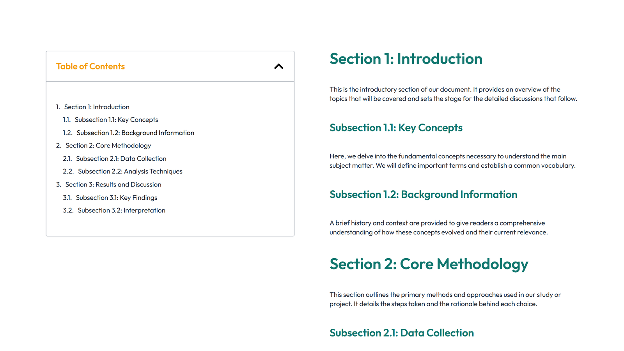Image resolution: width=624 pixels, height=351 pixels.
Task: Go to Section 3: Results and Discussion
Action: pos(113,184)
